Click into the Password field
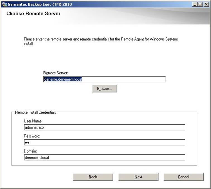This screenshot has width=211, height=189. (104, 142)
